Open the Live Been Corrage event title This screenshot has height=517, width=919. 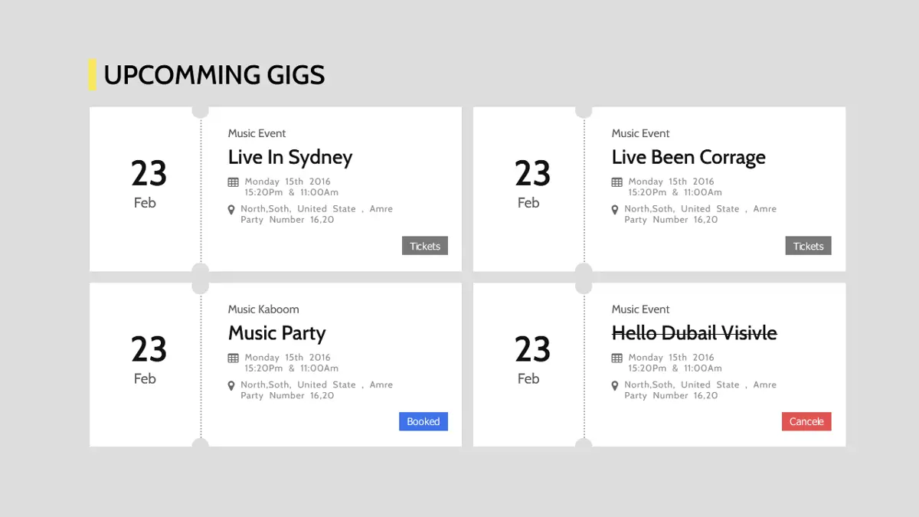(x=688, y=157)
